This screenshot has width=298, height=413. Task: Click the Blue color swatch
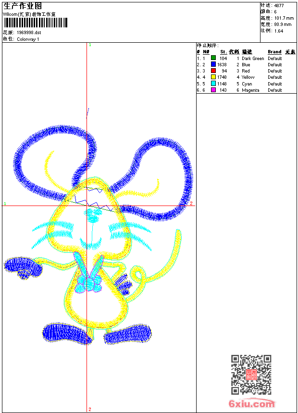click(213, 64)
